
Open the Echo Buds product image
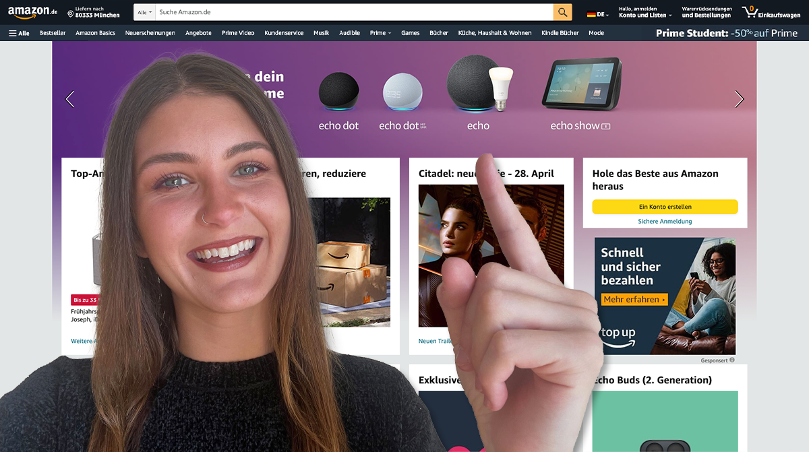click(x=665, y=422)
